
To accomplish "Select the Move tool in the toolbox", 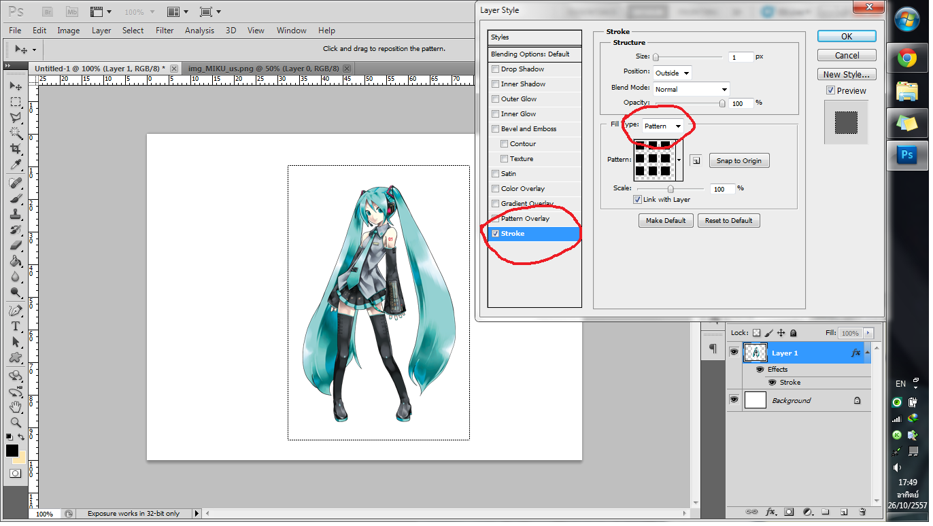I will (15, 86).
